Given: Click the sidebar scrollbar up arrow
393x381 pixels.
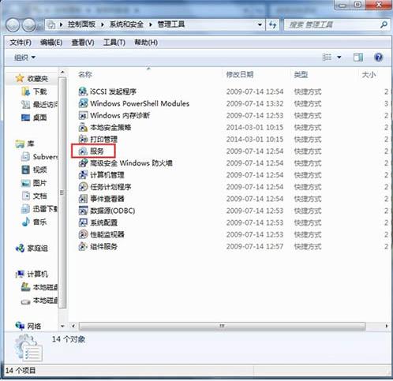Looking at the screenshot, I should (x=62, y=72).
